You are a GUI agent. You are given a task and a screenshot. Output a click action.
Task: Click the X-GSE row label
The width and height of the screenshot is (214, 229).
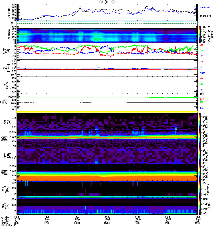pos(5,217)
